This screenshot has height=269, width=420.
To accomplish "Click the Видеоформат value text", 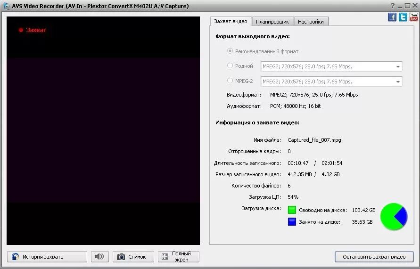I will pyautogui.click(x=315, y=95).
